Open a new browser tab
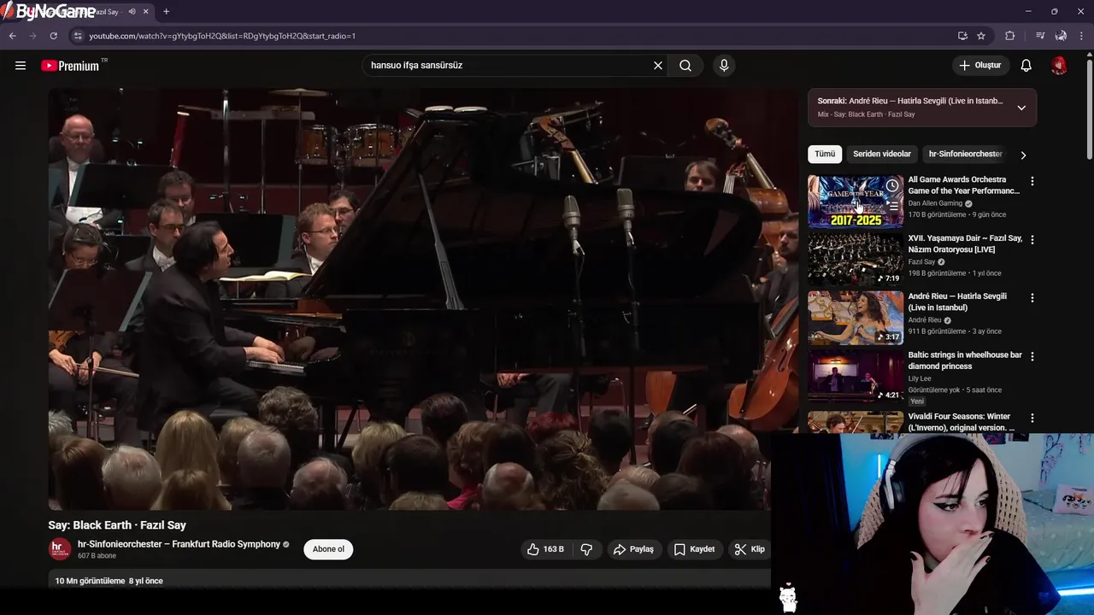1094x615 pixels. (x=166, y=12)
